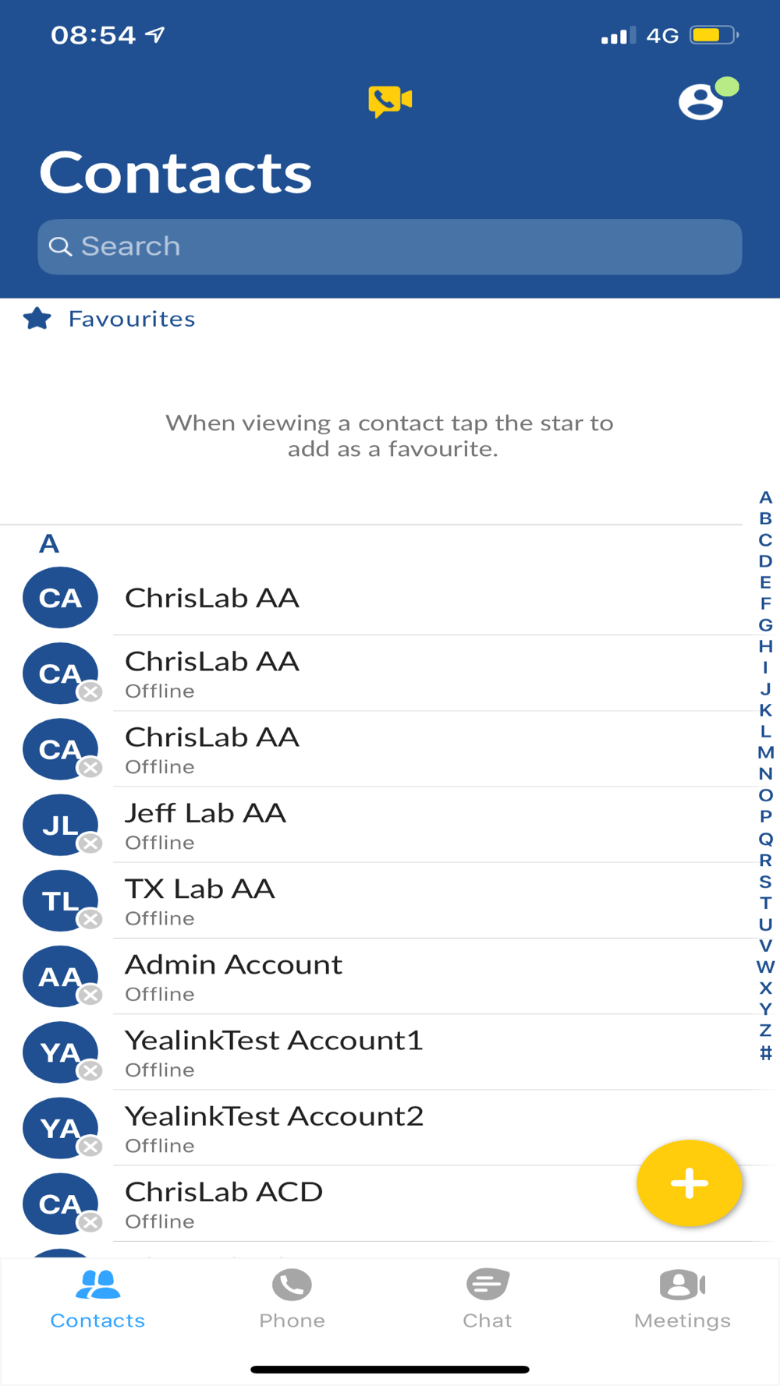Open the Meetings tab
This screenshot has height=1386, width=780.
coord(682,1299)
